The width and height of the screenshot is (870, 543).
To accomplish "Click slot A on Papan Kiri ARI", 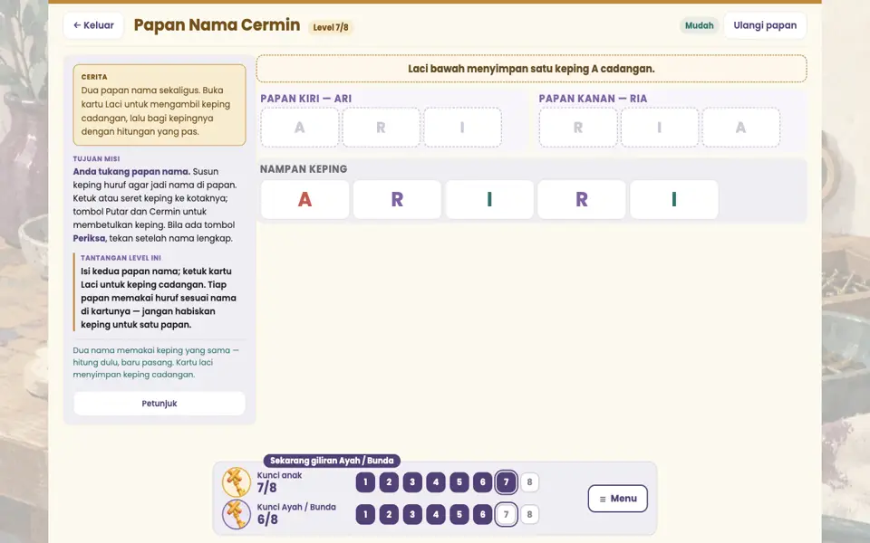I will (x=300, y=128).
